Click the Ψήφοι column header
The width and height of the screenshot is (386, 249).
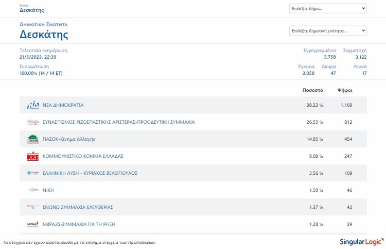click(345, 90)
